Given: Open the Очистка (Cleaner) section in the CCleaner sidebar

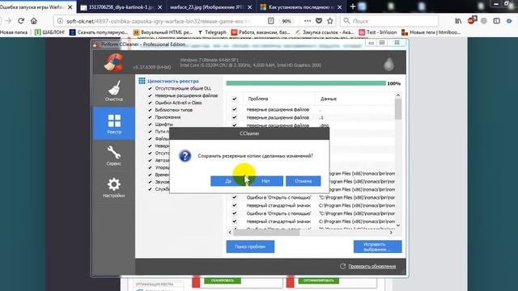Looking at the screenshot, I should (114, 91).
